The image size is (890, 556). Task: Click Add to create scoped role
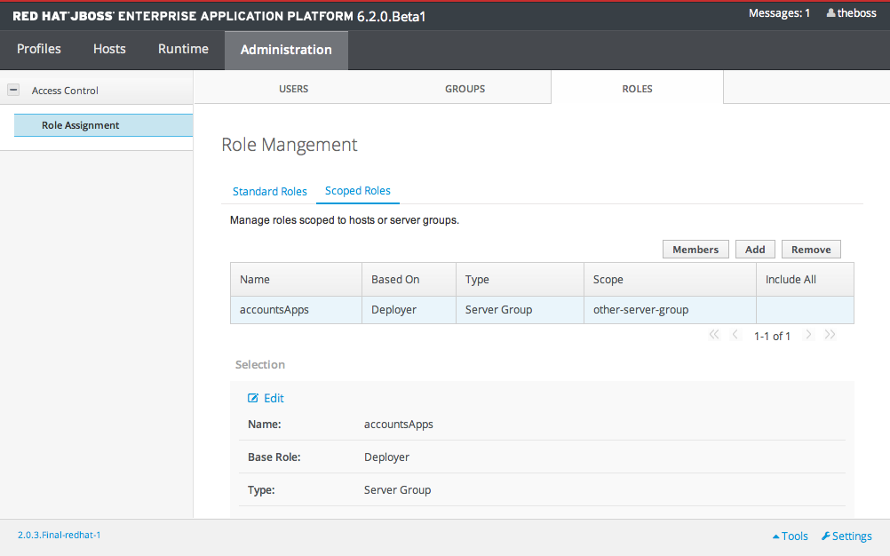pyautogui.click(x=755, y=250)
